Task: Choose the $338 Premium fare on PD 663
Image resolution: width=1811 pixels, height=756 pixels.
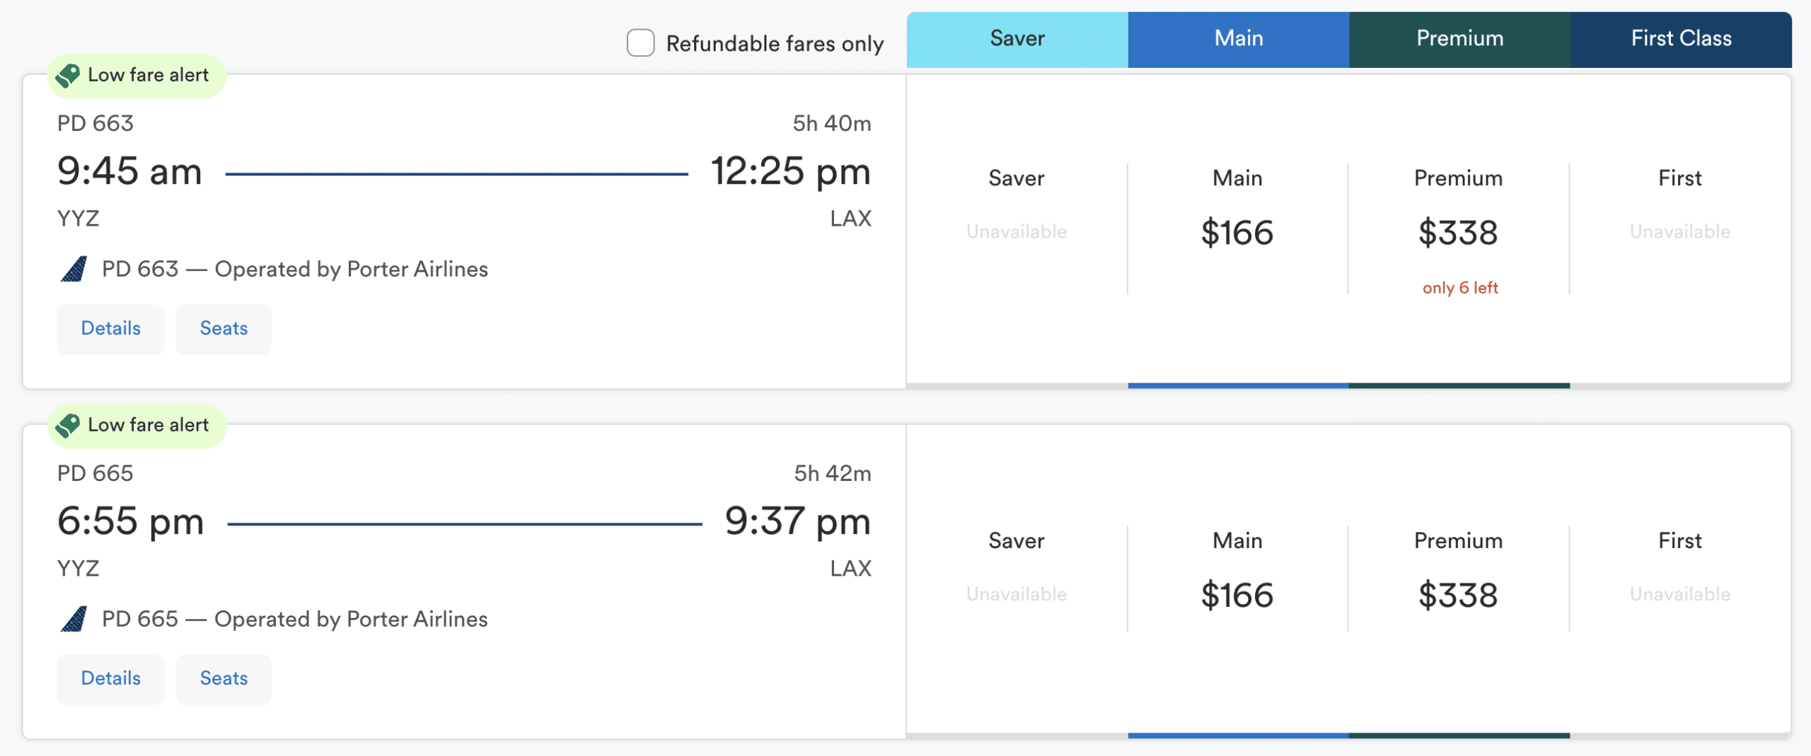Action: (1458, 233)
